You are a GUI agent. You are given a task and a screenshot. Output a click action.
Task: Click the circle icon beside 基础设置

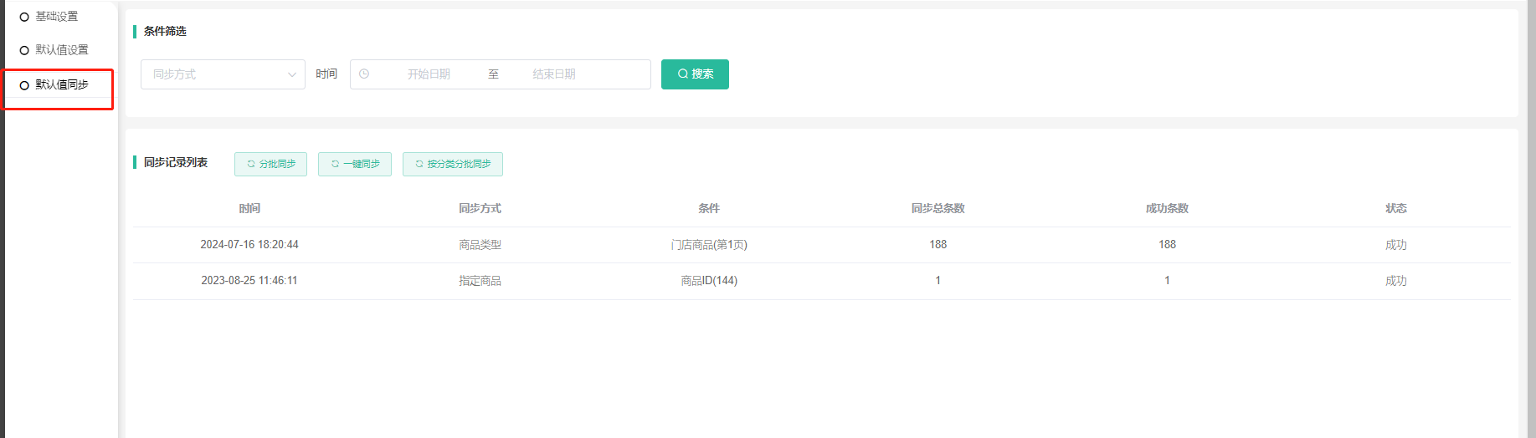pyautogui.click(x=24, y=17)
